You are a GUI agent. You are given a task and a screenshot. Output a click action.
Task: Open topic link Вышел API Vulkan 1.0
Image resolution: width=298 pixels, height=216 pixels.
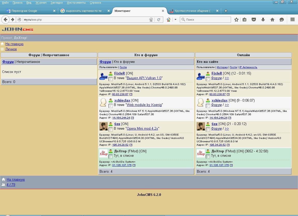[144, 78]
